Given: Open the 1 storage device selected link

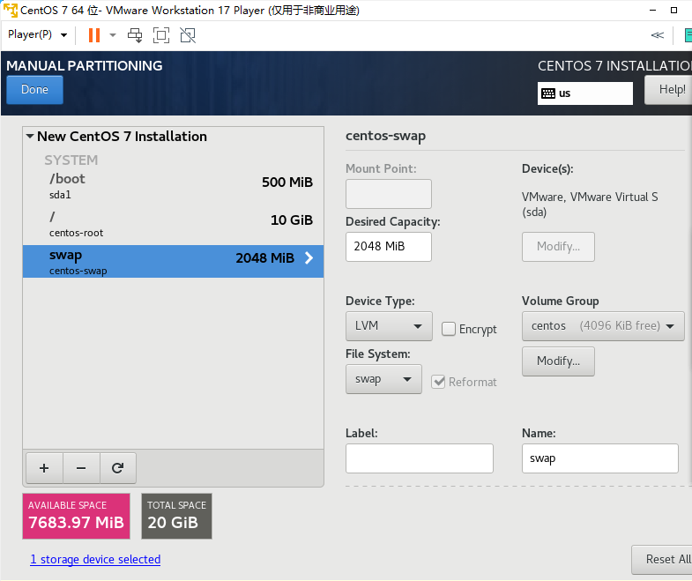Looking at the screenshot, I should pyautogui.click(x=95, y=559).
